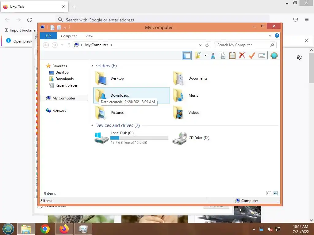314x235 pixels.
Task: Click the Search My Computer field
Action: (x=246, y=45)
